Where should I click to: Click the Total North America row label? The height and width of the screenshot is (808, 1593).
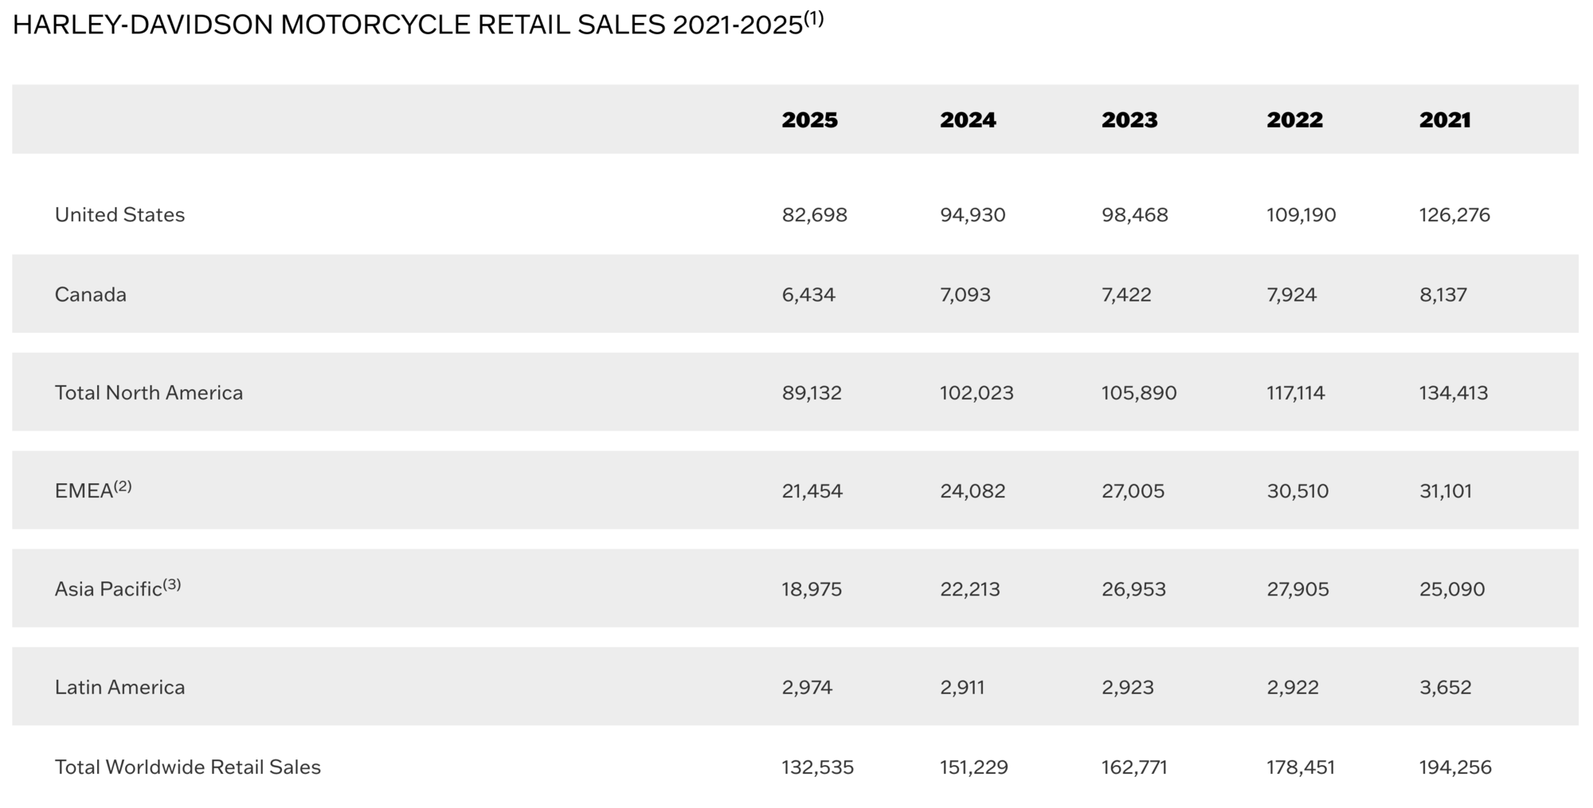[x=148, y=392]
